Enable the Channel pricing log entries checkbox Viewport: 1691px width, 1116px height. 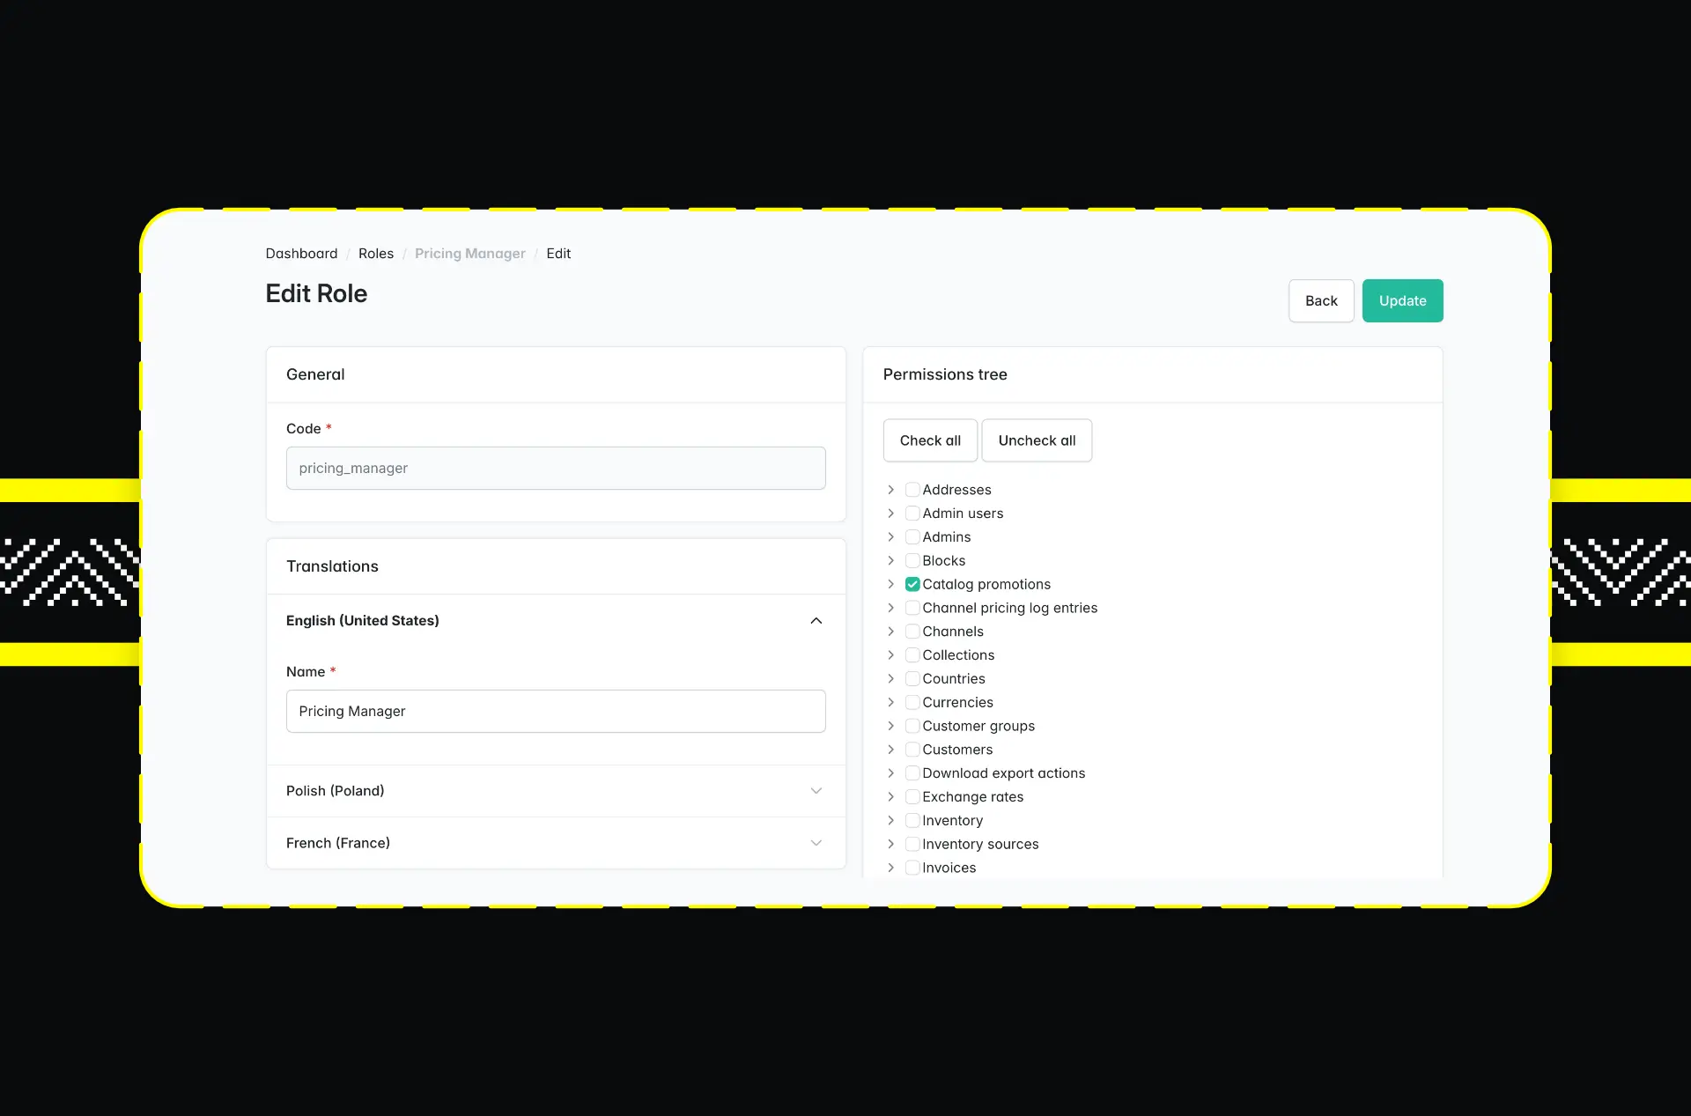point(912,608)
